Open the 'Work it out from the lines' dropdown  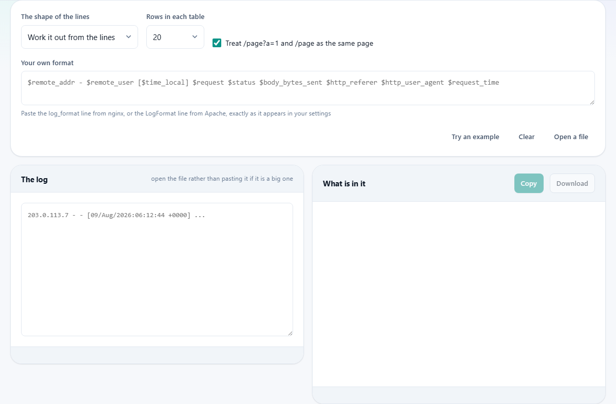pyautogui.click(x=79, y=37)
